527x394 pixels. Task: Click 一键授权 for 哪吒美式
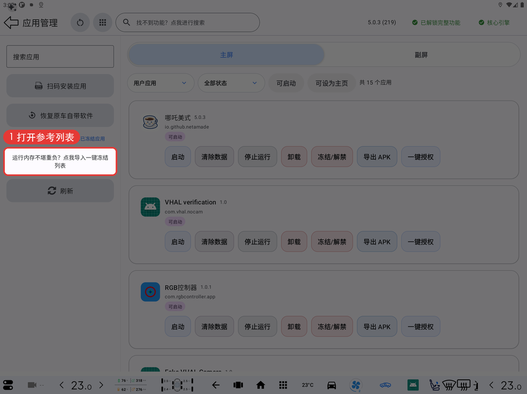421,156
